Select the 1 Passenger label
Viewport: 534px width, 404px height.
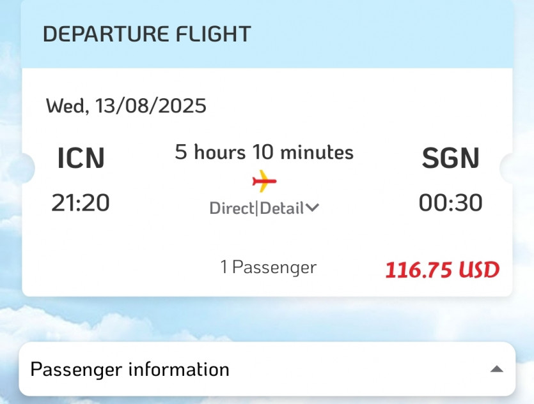(x=268, y=267)
